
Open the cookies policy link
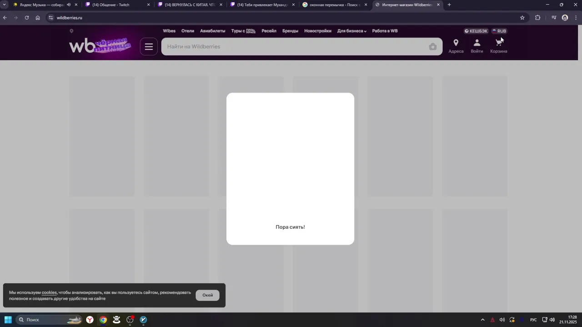49,292
